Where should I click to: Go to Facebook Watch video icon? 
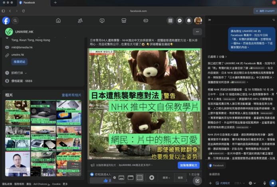(x=102, y=20)
